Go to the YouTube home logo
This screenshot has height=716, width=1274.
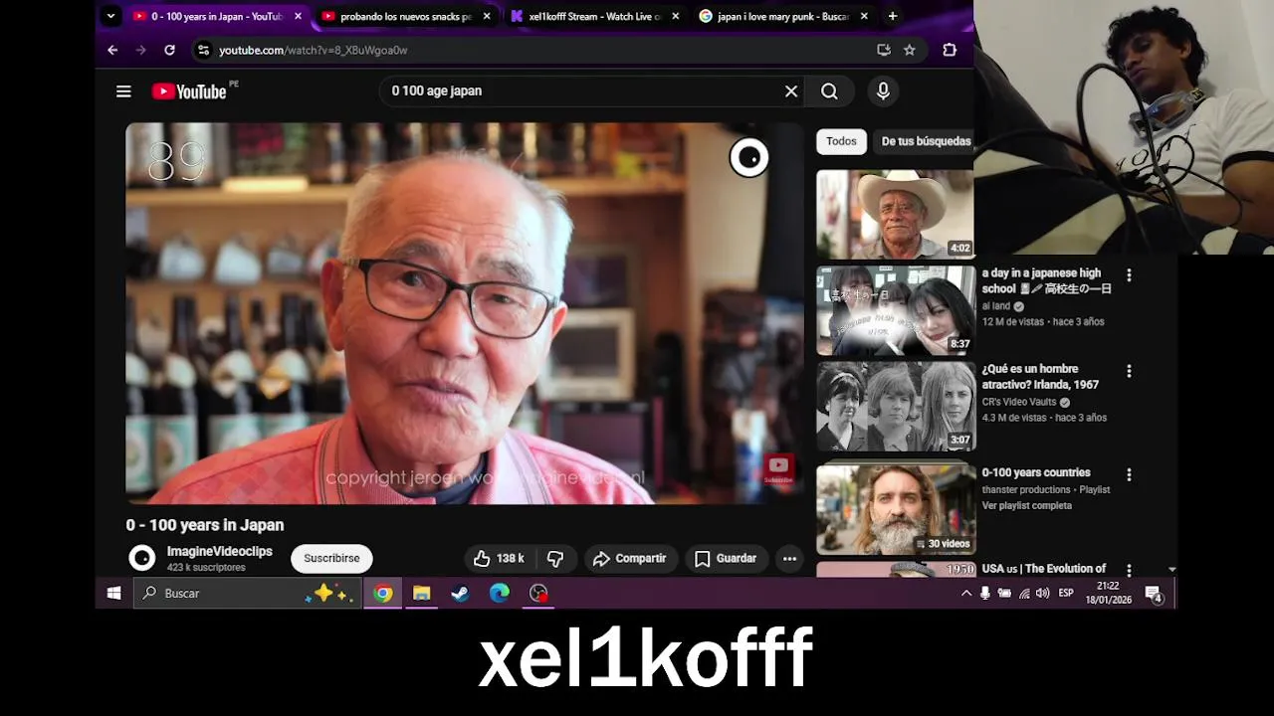click(x=190, y=91)
